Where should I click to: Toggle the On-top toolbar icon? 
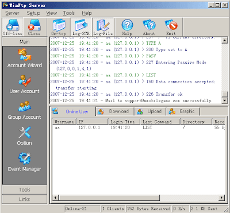(x=59, y=27)
